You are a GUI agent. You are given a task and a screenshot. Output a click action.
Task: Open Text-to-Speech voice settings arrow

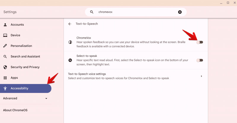pos(201,76)
